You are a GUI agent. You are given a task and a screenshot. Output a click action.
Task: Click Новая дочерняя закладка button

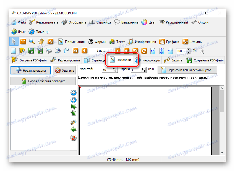[x=43, y=81]
